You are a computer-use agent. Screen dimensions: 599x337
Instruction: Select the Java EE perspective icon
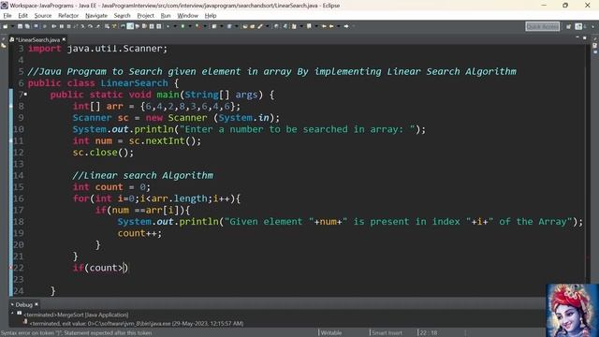(578, 26)
